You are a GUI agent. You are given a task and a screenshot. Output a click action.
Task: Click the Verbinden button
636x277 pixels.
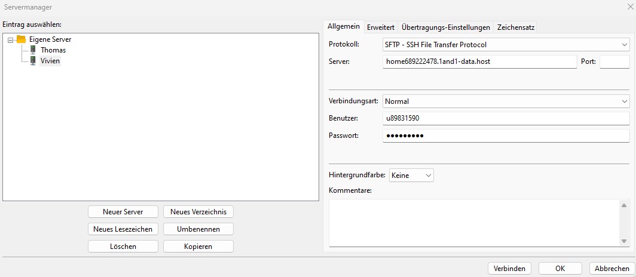pos(509,269)
